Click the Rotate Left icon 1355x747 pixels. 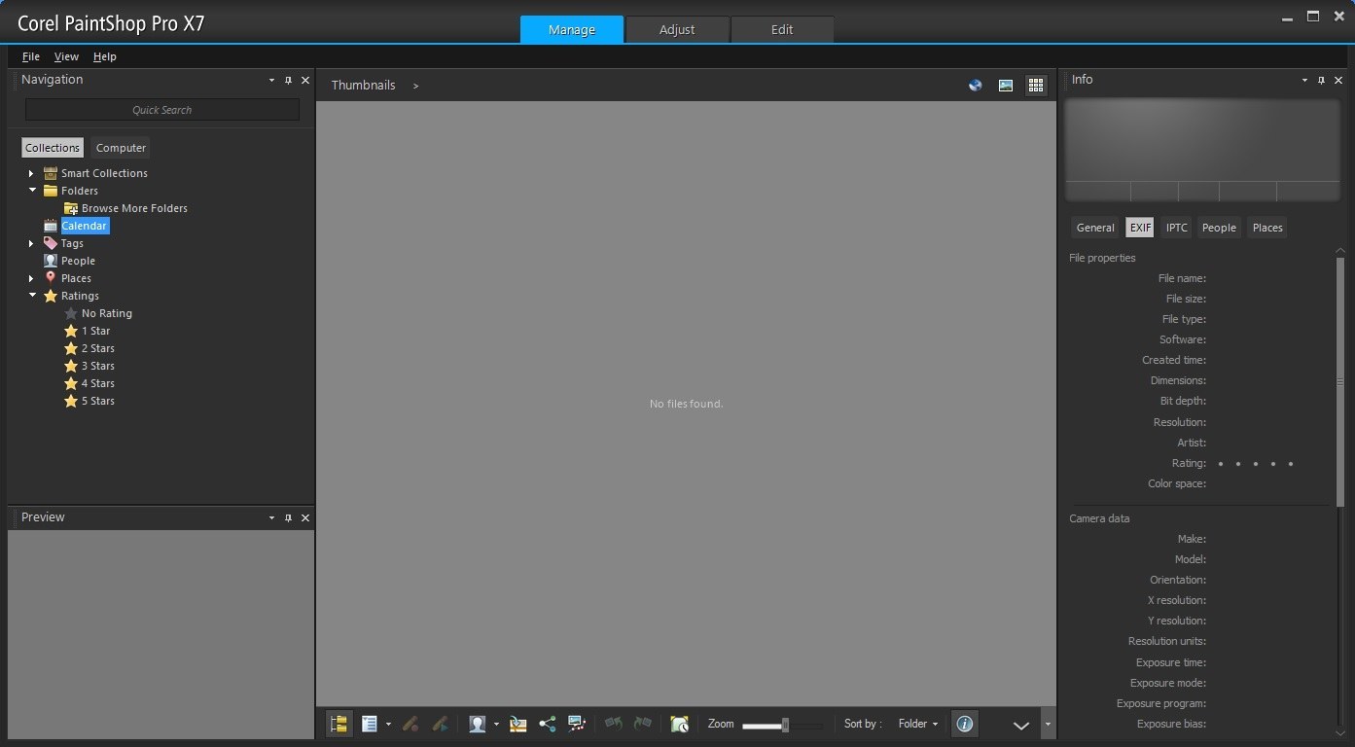613,724
